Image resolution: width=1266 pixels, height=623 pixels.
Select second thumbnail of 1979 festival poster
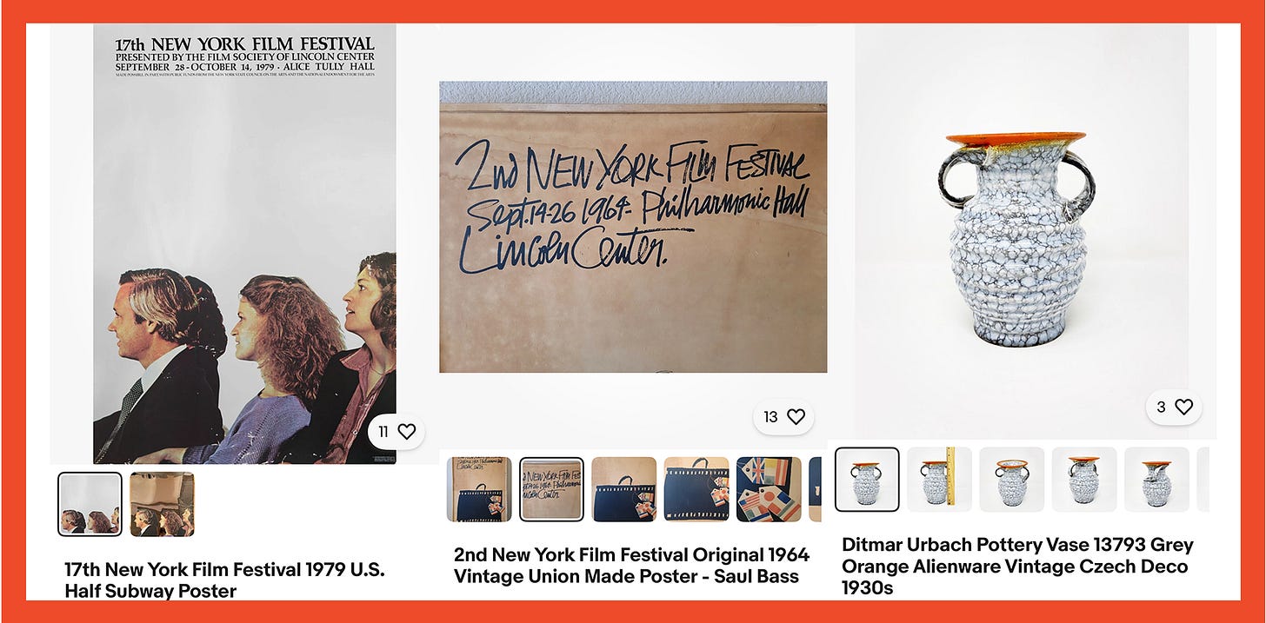click(x=162, y=504)
